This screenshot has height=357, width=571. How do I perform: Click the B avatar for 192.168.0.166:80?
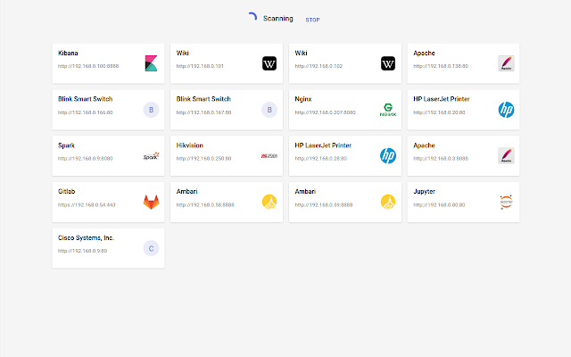pyautogui.click(x=151, y=110)
